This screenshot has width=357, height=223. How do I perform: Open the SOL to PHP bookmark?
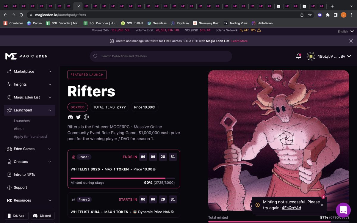pyautogui.click(x=132, y=23)
